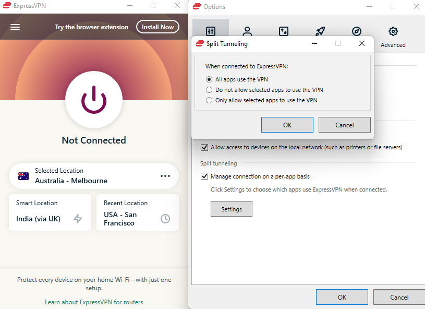Toggle Allow access to local network devices

tap(204, 147)
